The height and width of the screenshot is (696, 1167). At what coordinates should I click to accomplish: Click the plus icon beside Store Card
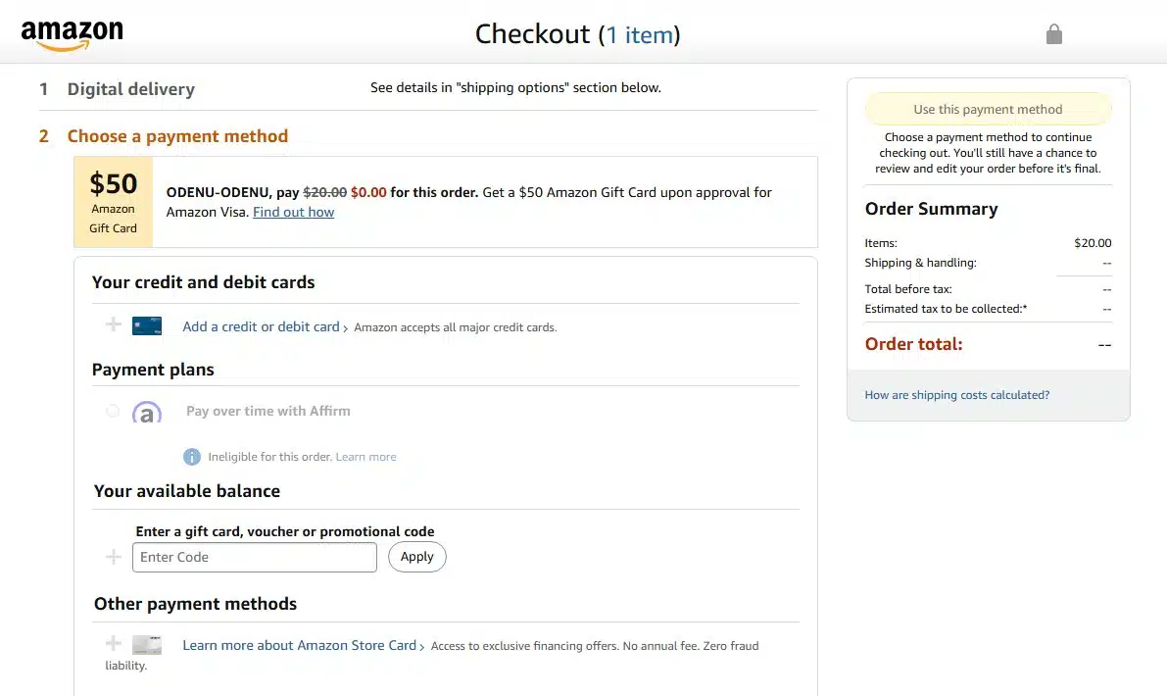pos(113,642)
